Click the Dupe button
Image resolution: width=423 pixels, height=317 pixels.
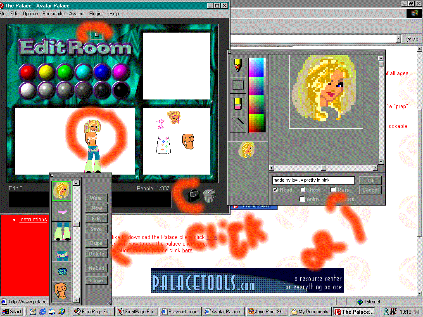96,243
